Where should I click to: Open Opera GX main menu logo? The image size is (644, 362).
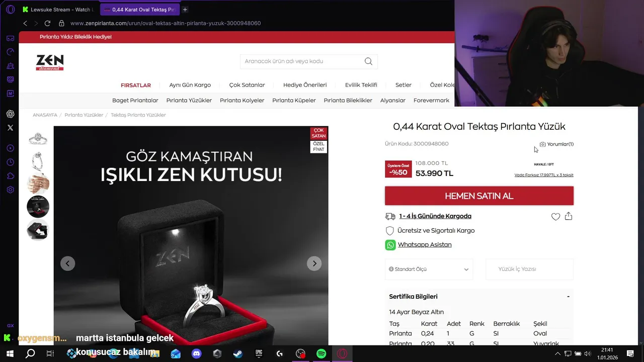click(10, 10)
